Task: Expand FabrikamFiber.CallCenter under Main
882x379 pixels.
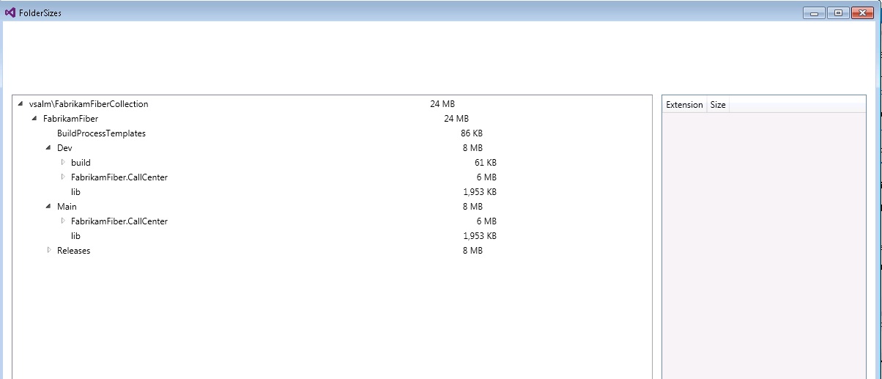Action: coord(63,221)
